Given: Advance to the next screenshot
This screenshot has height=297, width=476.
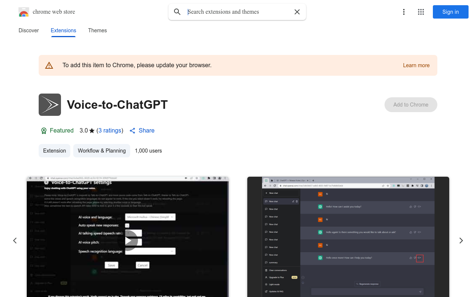Looking at the screenshot, I should click(x=461, y=241).
